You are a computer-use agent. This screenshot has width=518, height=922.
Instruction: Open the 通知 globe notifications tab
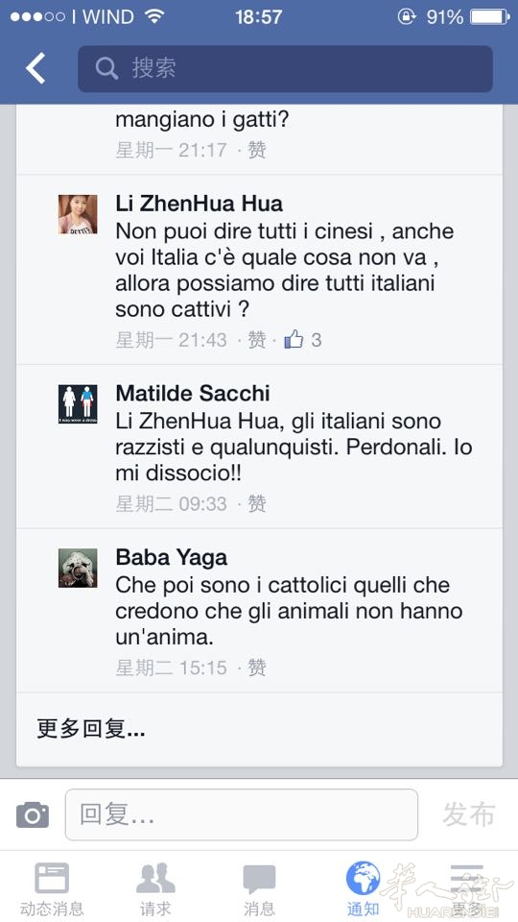point(363,889)
